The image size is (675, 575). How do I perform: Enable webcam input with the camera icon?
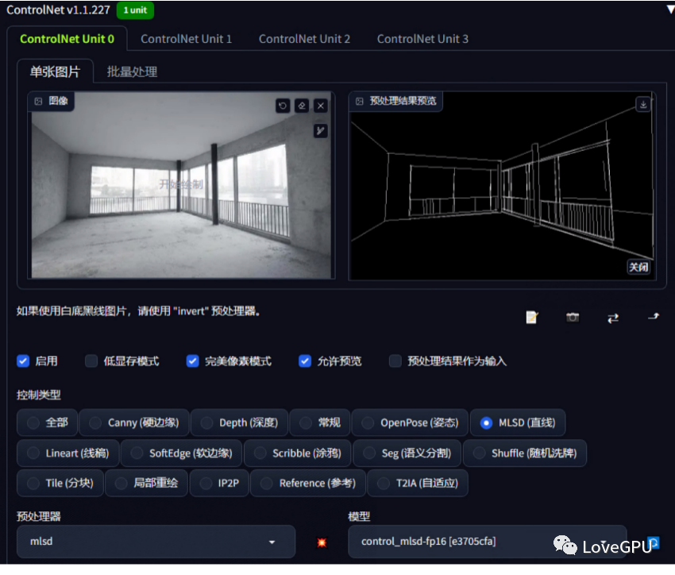click(573, 317)
